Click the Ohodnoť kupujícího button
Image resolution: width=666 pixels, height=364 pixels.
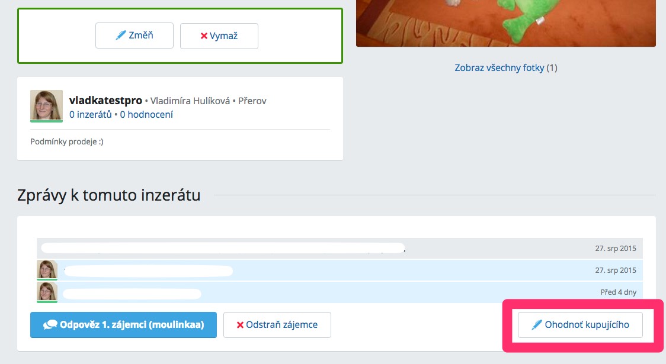[x=580, y=325]
